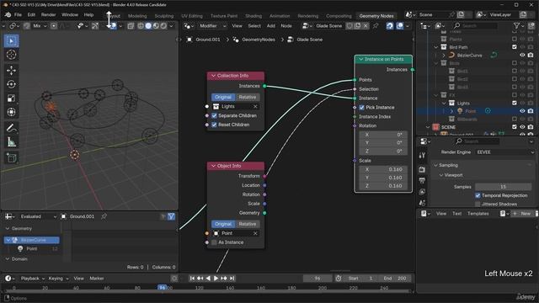Viewport: 539px width, 303px height.
Task: Hide the SCENE collection in viewport
Action: click(x=522, y=127)
